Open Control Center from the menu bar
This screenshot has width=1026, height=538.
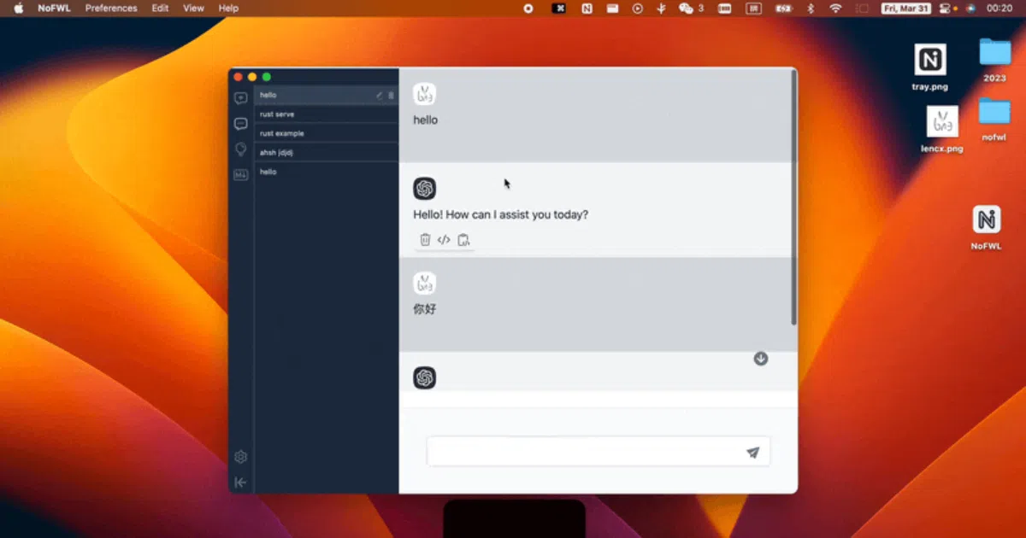[x=946, y=8]
